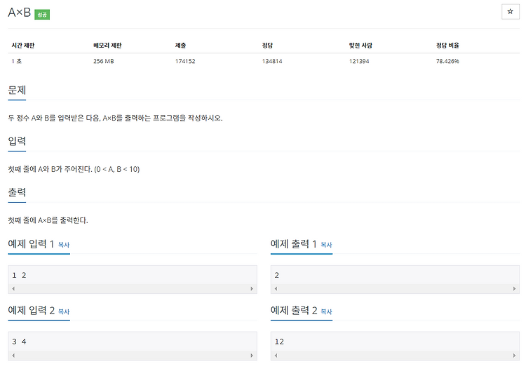Viewport: 526px width, 371px height.
Task: Click the example output value '12'
Action: click(279, 342)
